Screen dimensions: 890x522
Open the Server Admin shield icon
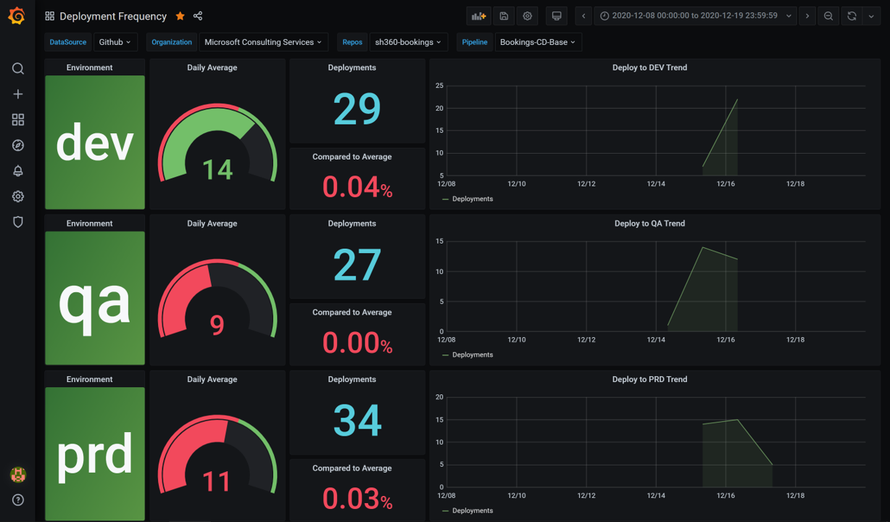pos(18,222)
